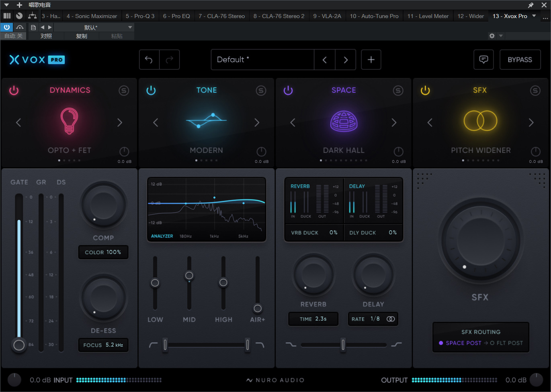Disable the Space module power
Viewport: 551px width, 392px height.
coord(288,91)
